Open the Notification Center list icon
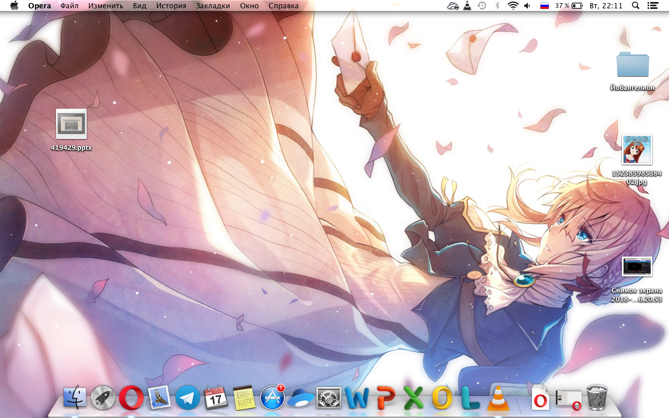Image resolution: width=669 pixels, height=418 pixels. (x=652, y=6)
